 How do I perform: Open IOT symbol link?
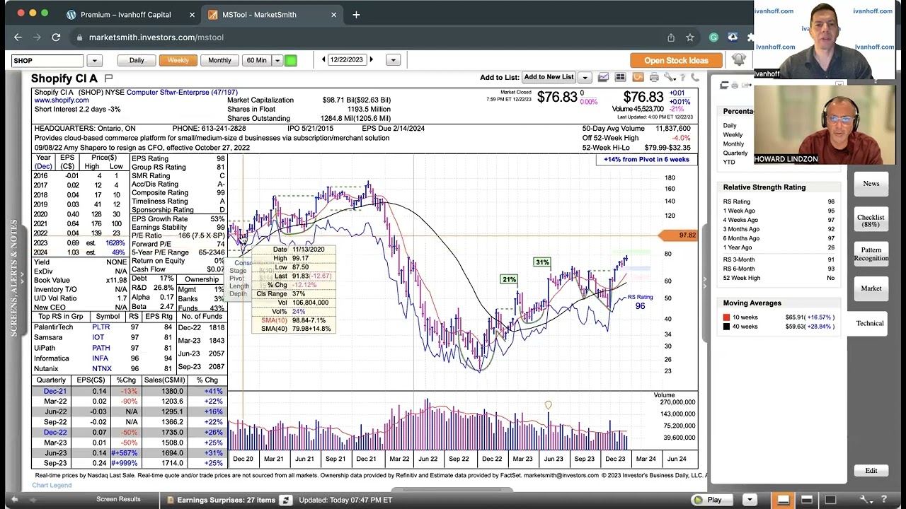[x=98, y=337]
